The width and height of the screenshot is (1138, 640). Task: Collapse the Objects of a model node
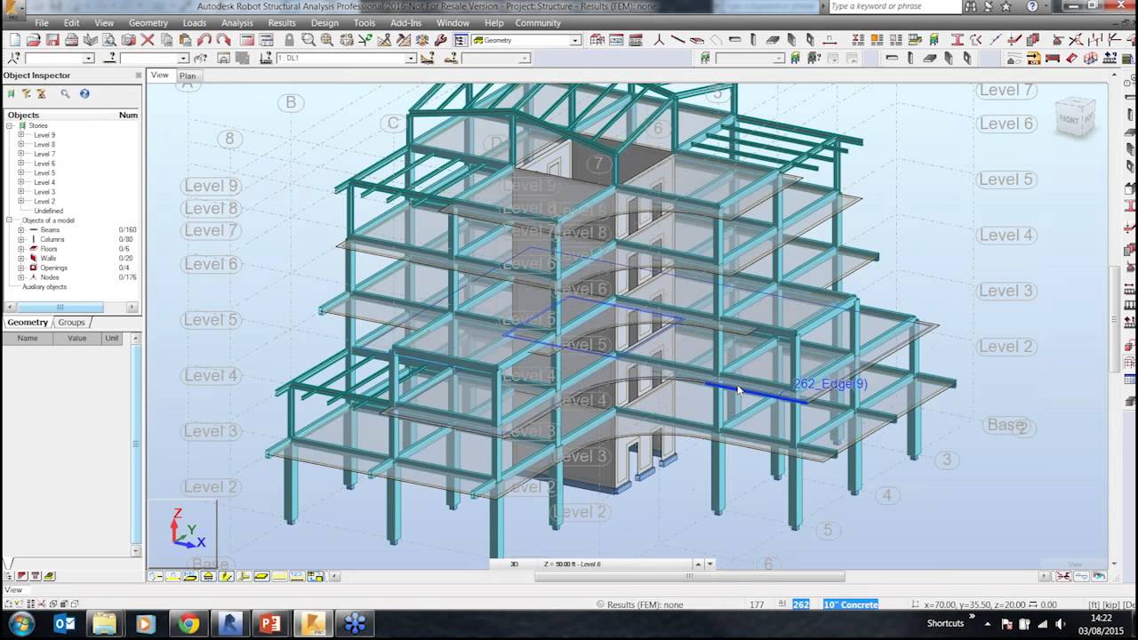[x=10, y=220]
